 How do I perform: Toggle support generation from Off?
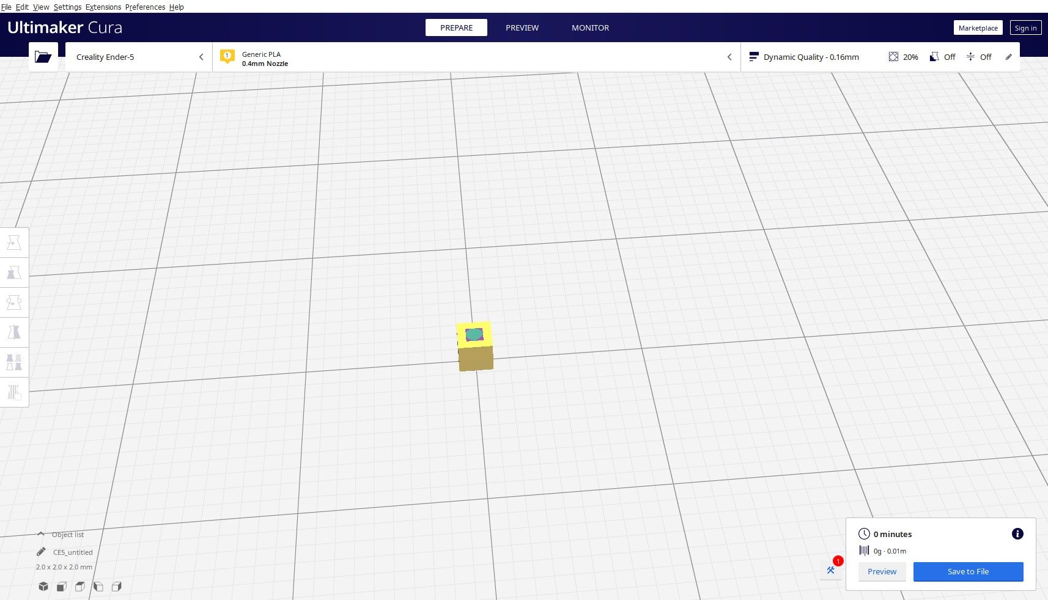click(x=942, y=57)
